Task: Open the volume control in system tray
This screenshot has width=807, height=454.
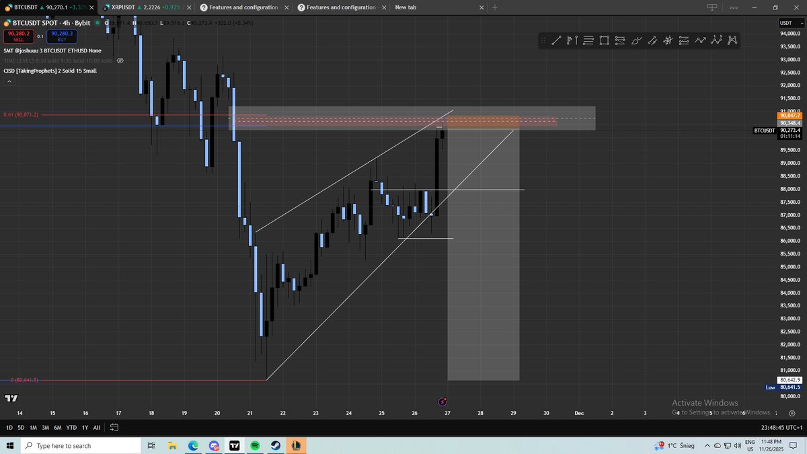Action: click(738, 446)
